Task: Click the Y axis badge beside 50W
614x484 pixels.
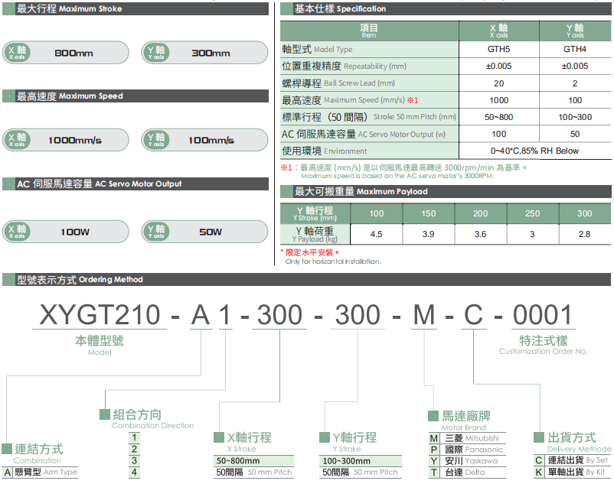Action: point(156,232)
